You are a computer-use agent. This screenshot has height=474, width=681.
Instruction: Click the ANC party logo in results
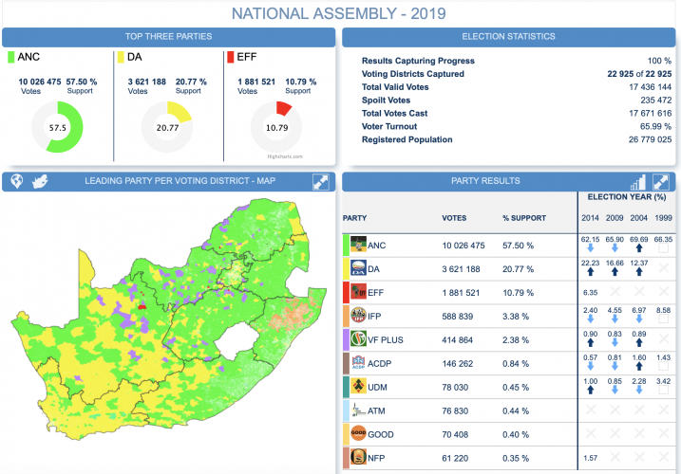[359, 245]
